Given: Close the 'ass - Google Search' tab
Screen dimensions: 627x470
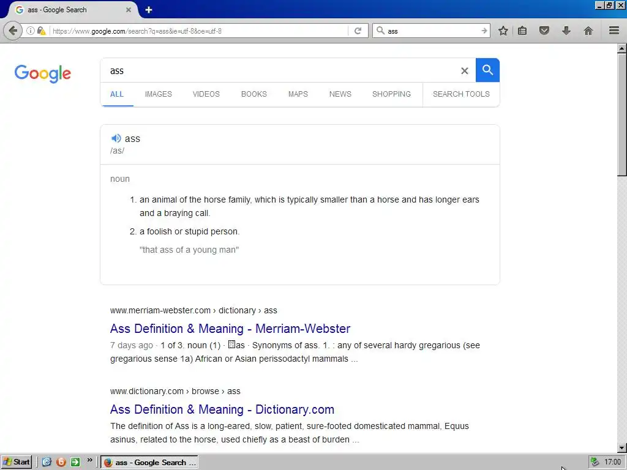Looking at the screenshot, I should [129, 10].
